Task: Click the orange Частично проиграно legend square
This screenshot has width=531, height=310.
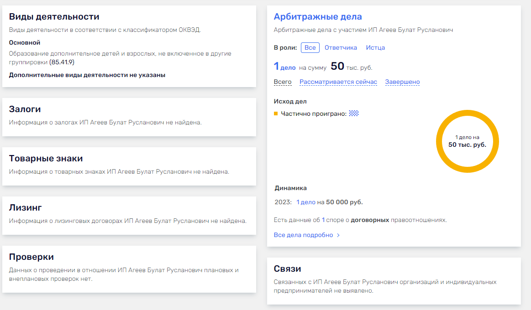Action: click(276, 114)
